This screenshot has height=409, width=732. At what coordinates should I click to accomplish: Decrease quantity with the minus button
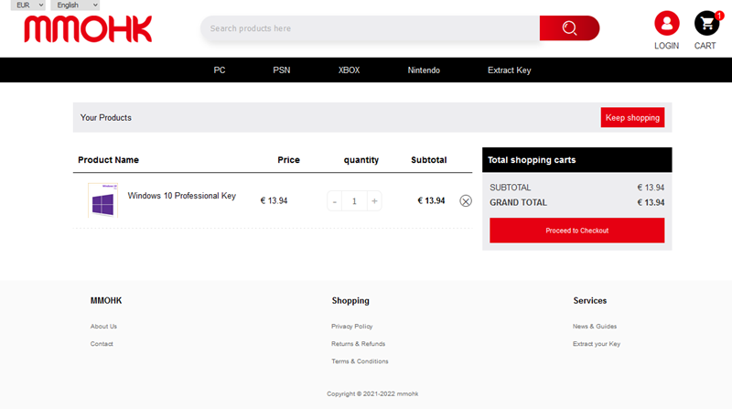click(335, 201)
